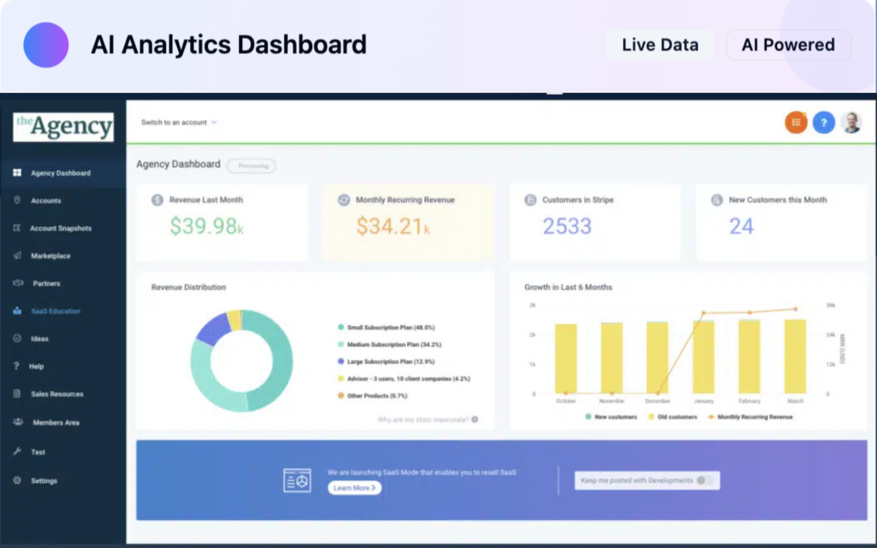The width and height of the screenshot is (877, 548).
Task: Open Account Snapshots in the sidebar
Action: 61,228
